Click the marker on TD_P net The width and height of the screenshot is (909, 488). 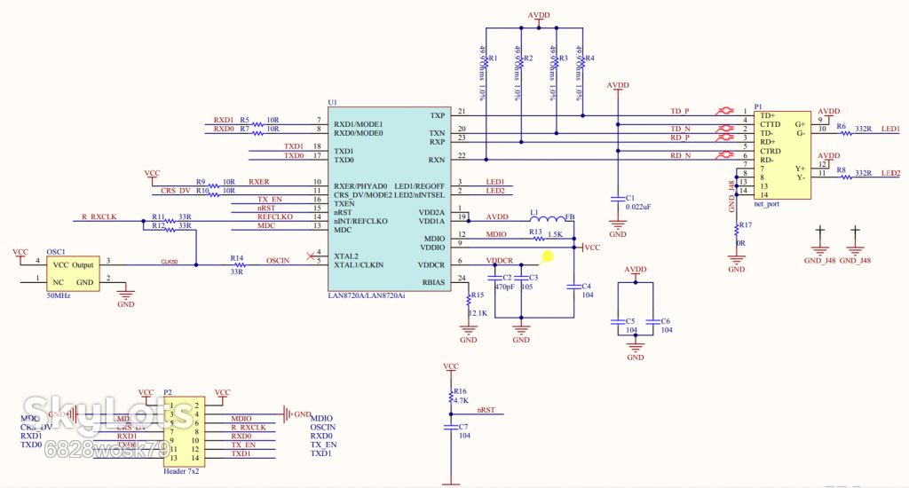(724, 111)
